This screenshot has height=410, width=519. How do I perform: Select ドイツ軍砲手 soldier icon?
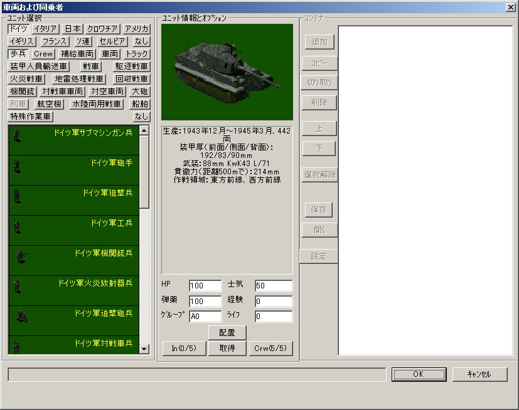(x=17, y=166)
